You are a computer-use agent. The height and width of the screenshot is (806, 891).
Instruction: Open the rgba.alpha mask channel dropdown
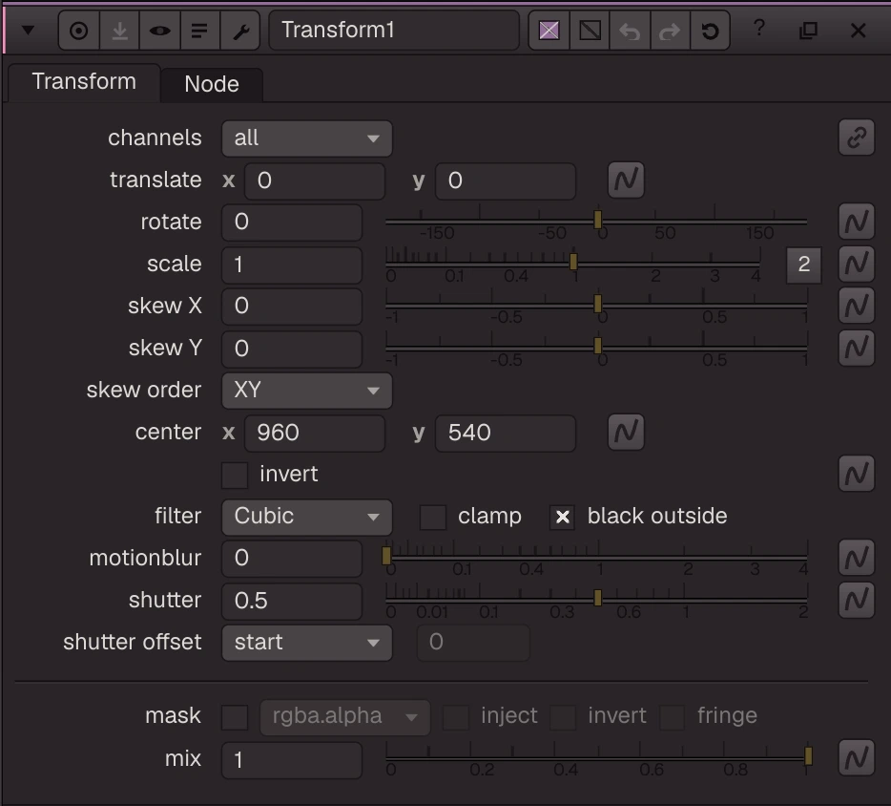tap(345, 717)
